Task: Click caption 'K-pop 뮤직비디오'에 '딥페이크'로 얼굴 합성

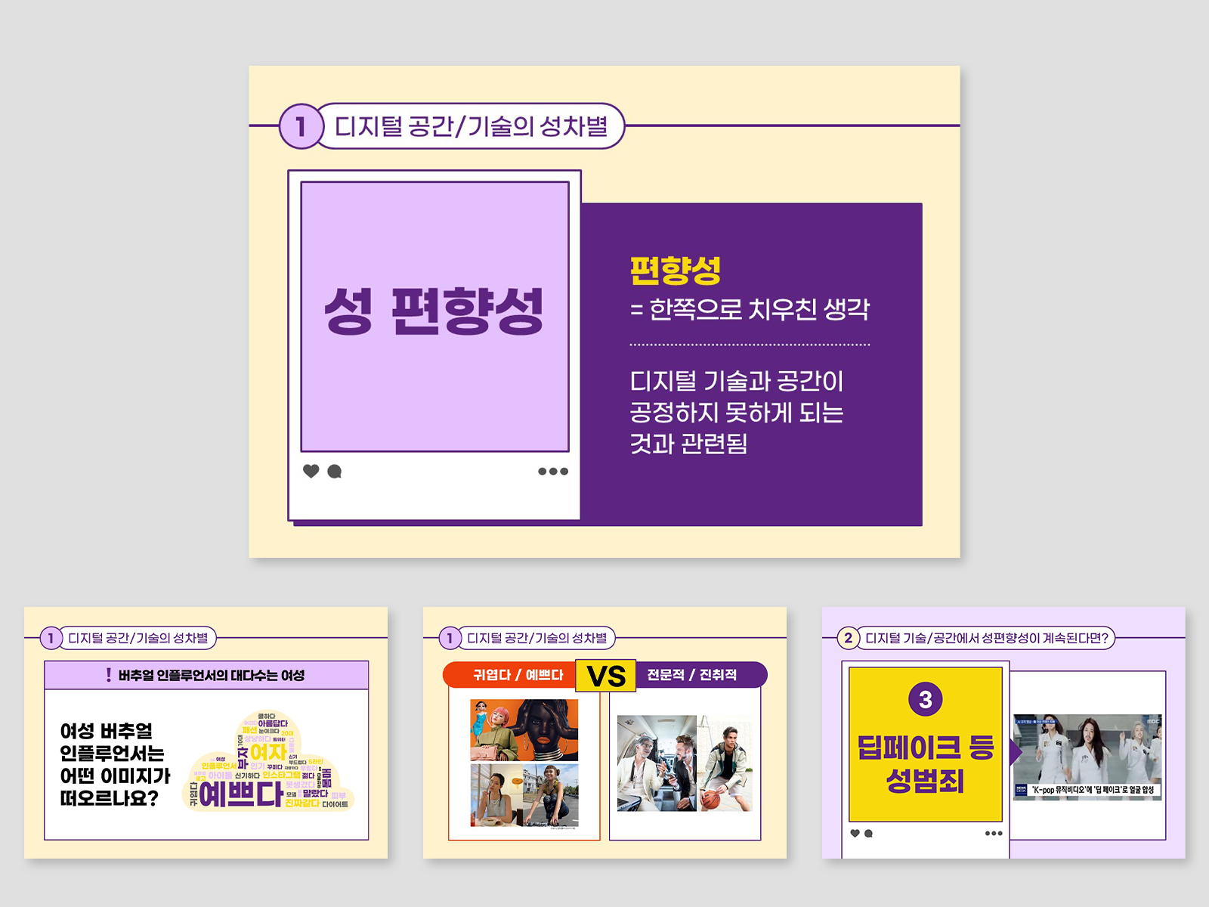Action: tap(1093, 790)
